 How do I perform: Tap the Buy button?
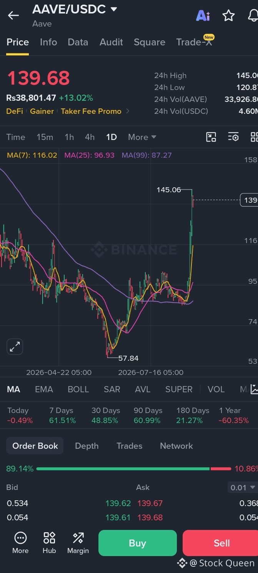tap(138, 543)
